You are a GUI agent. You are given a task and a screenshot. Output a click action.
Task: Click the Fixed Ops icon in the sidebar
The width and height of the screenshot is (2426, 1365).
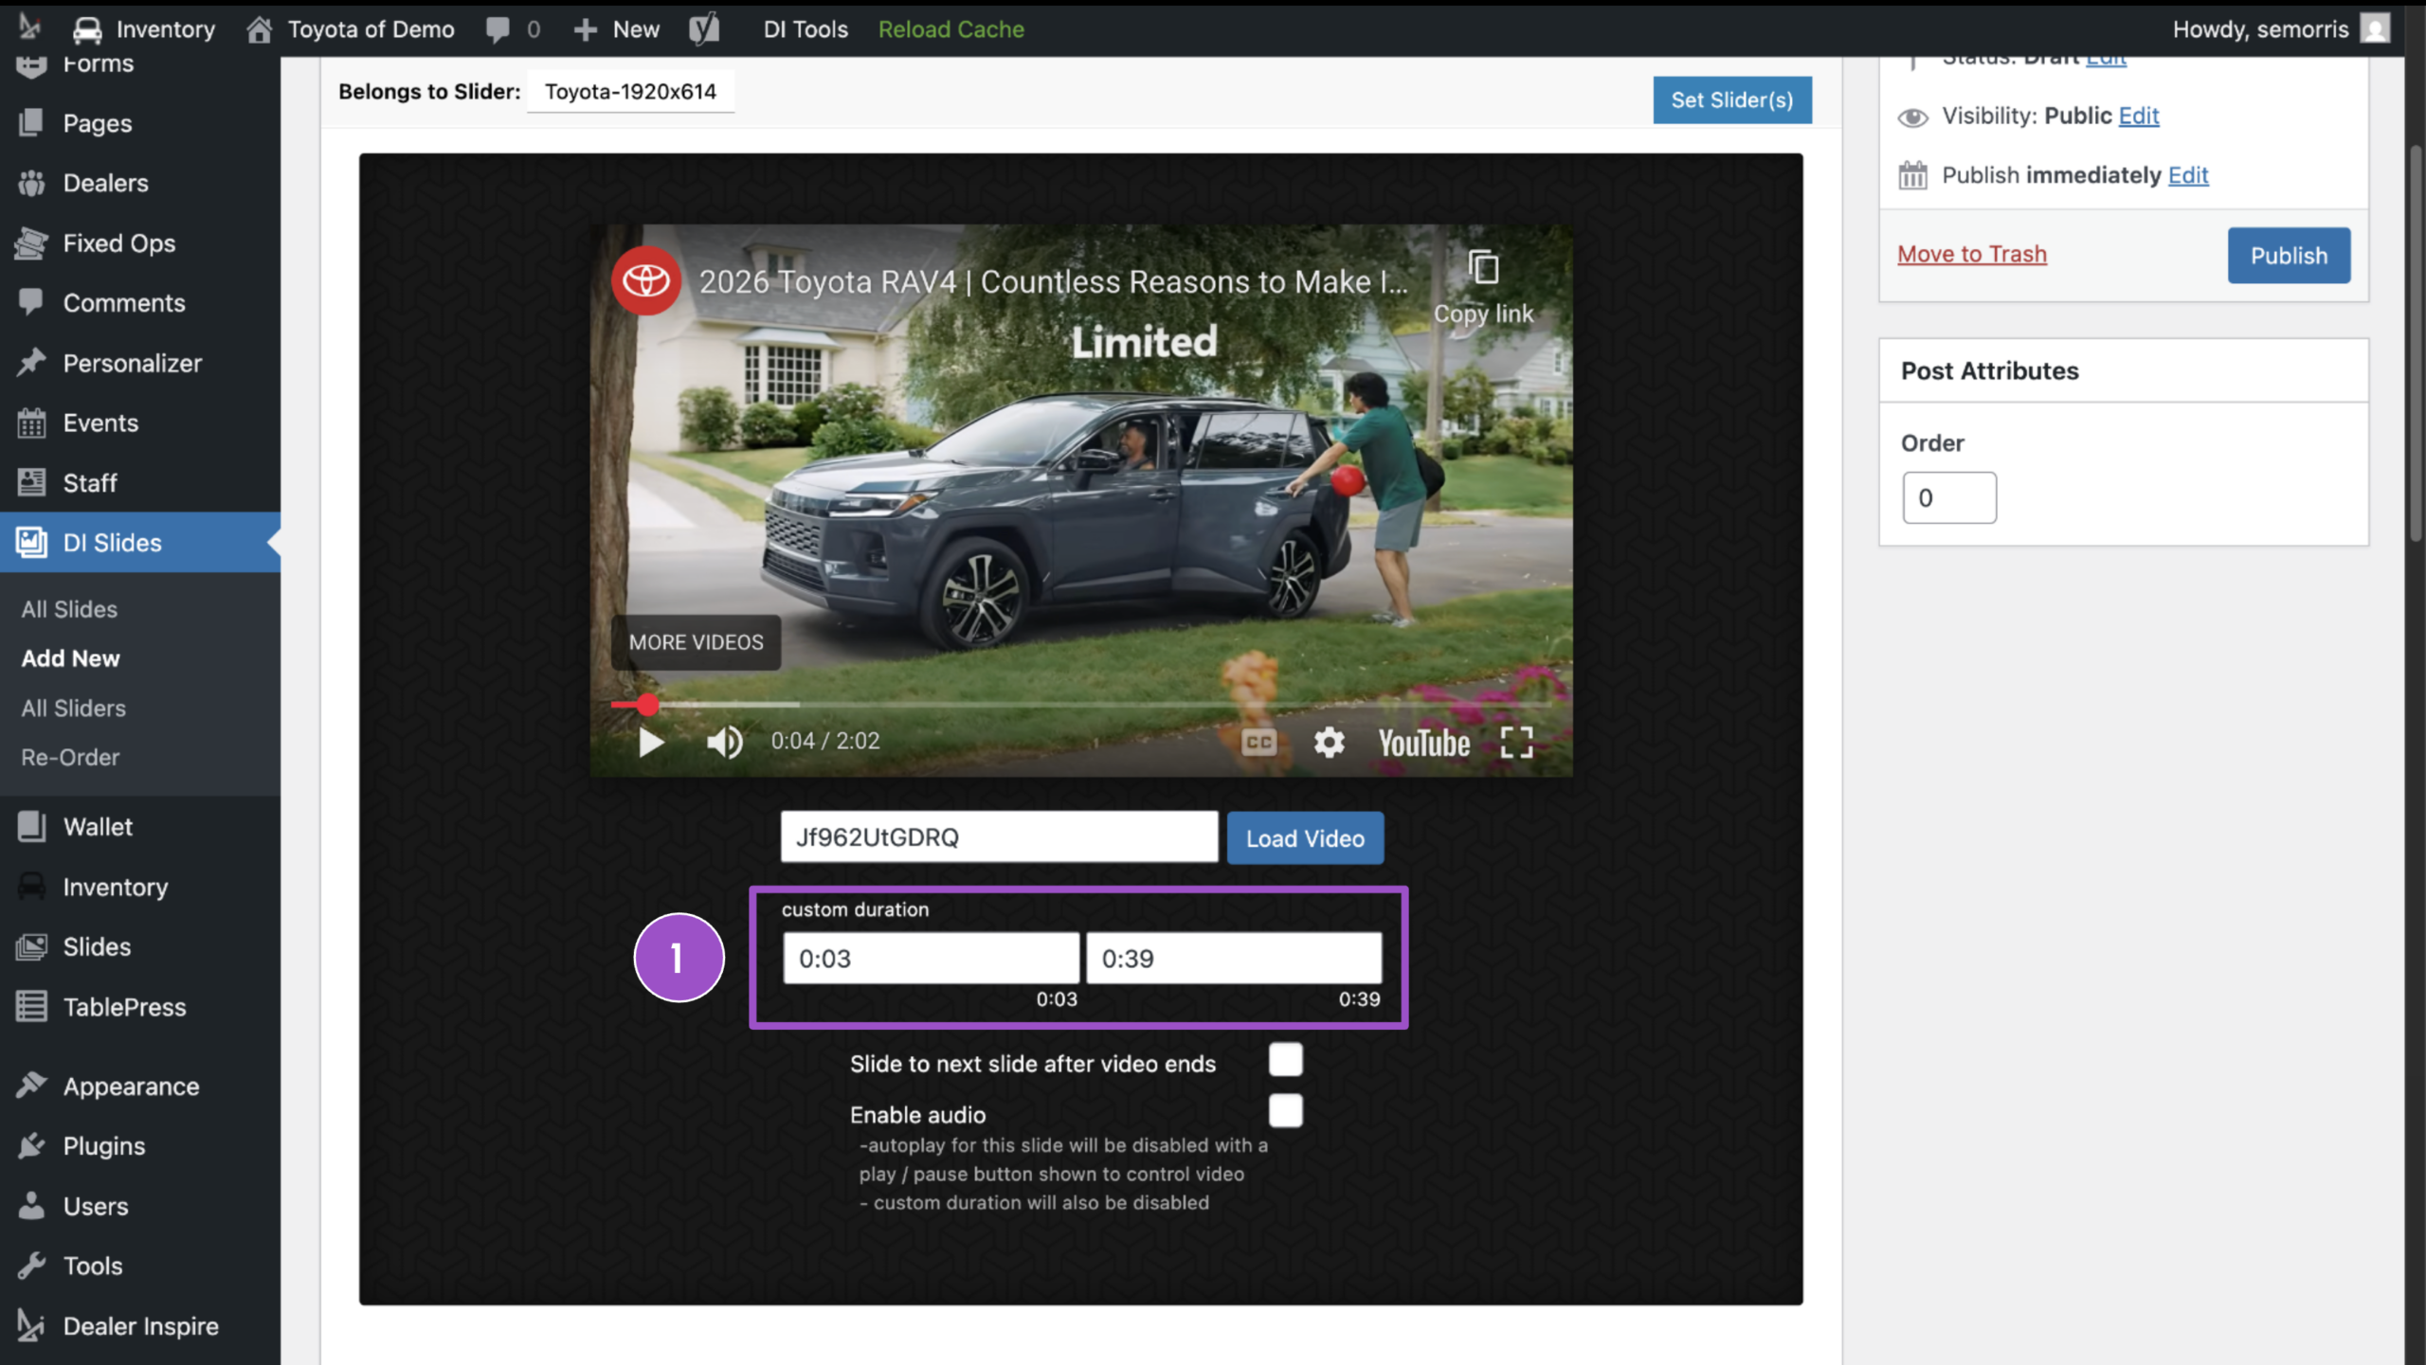click(x=31, y=242)
